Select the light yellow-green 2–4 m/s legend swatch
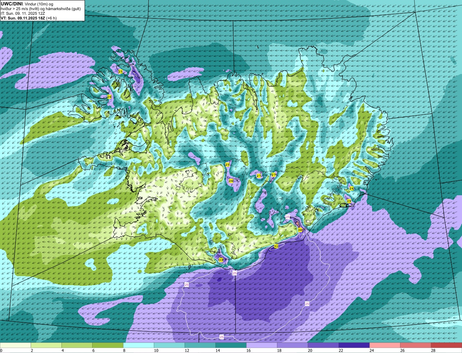The height and width of the screenshot is (353, 462). click(x=46, y=345)
